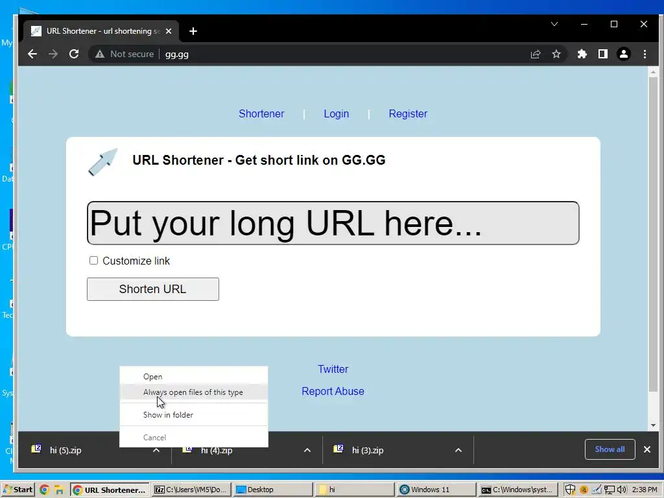Viewport: 664px width, 498px height.
Task: Bookmark this page with the star icon
Action: 556,54
